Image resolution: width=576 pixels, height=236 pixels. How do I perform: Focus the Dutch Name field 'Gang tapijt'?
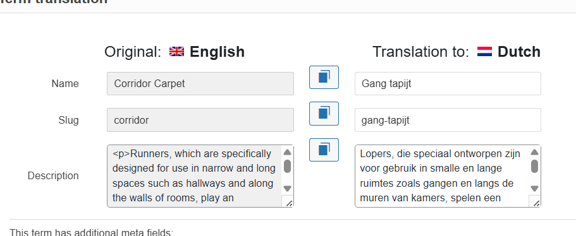click(x=448, y=83)
